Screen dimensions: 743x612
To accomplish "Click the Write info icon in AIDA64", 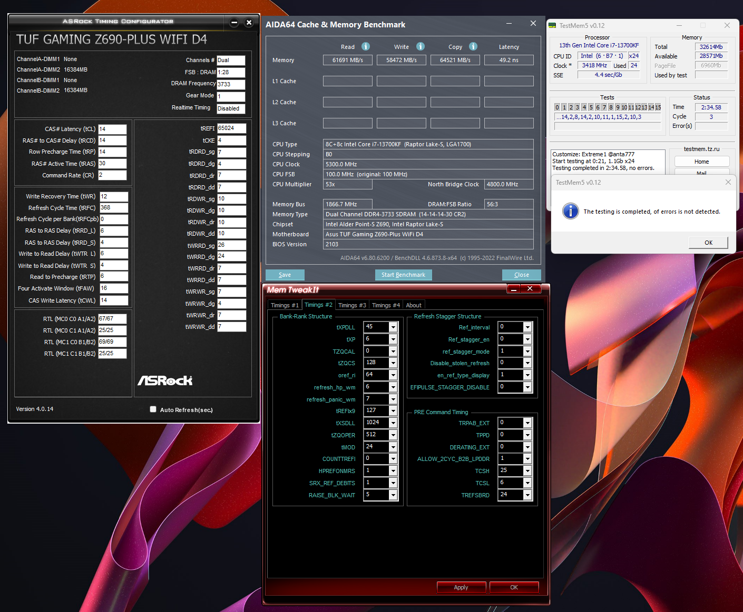I will 421,46.
